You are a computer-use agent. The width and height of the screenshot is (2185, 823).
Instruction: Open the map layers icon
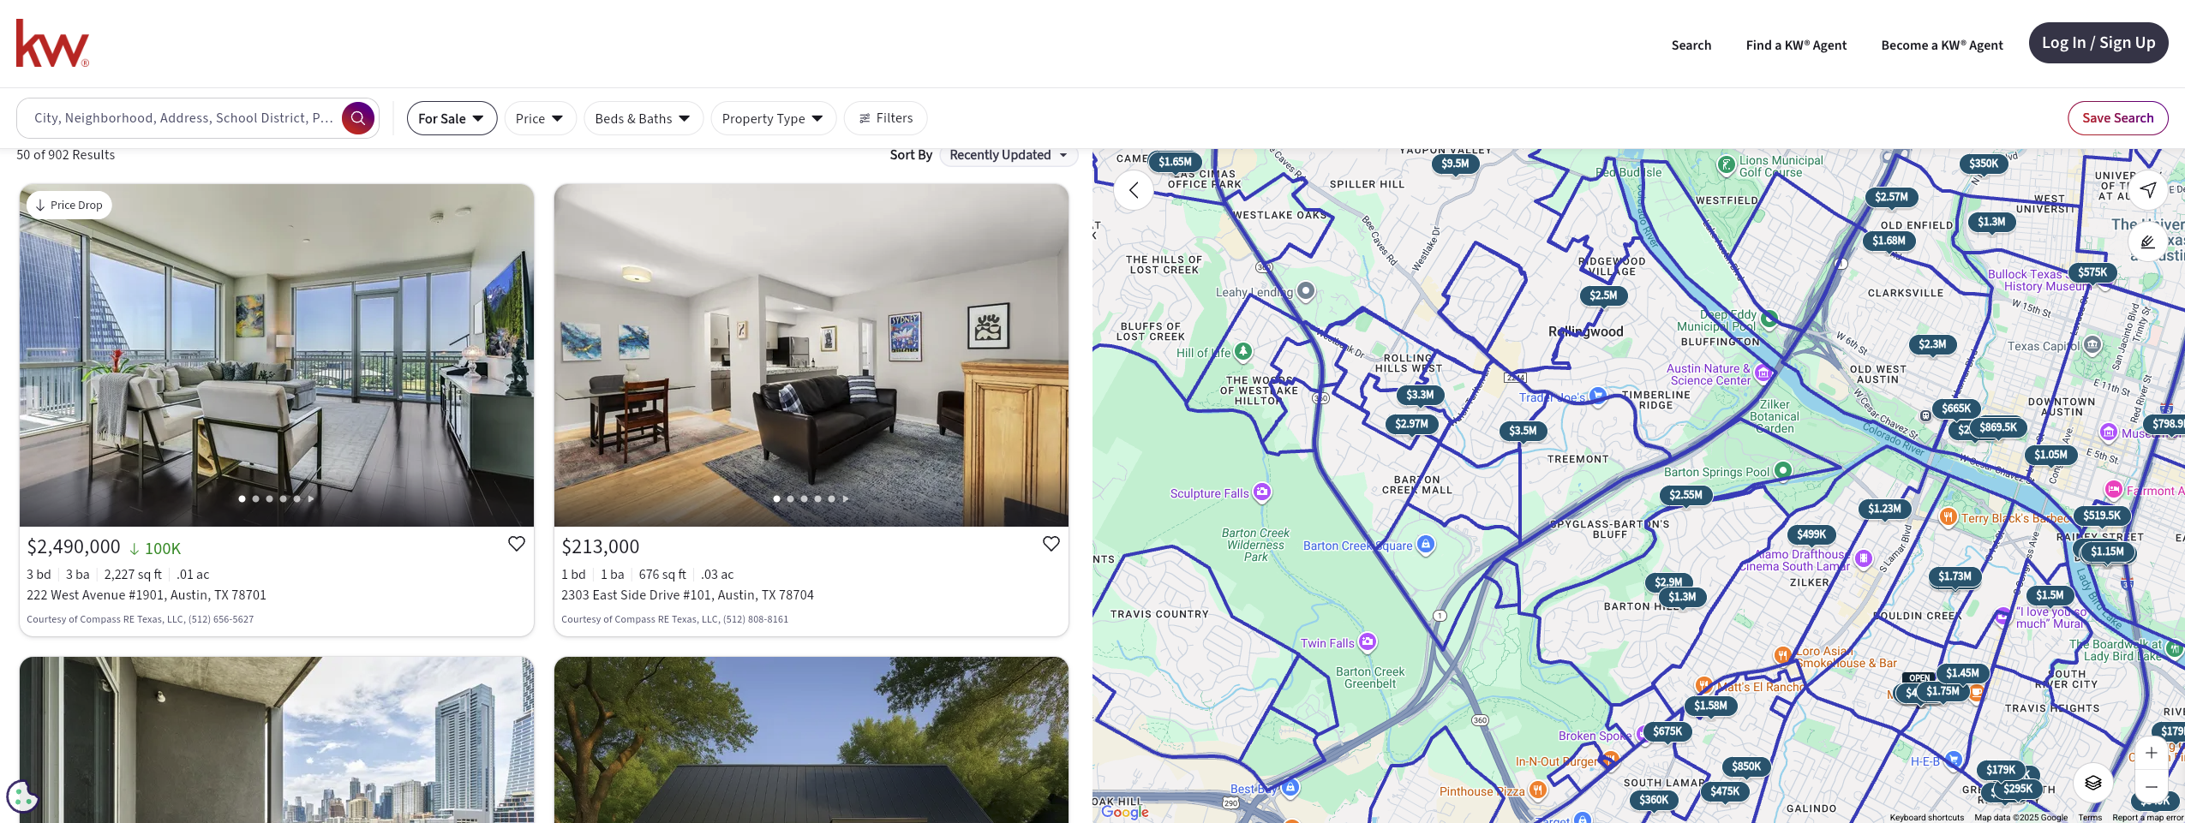point(2093,782)
